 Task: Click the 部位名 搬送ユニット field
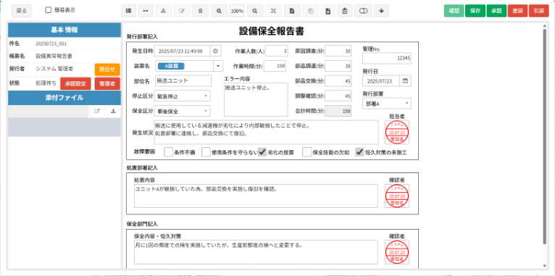[183, 80]
